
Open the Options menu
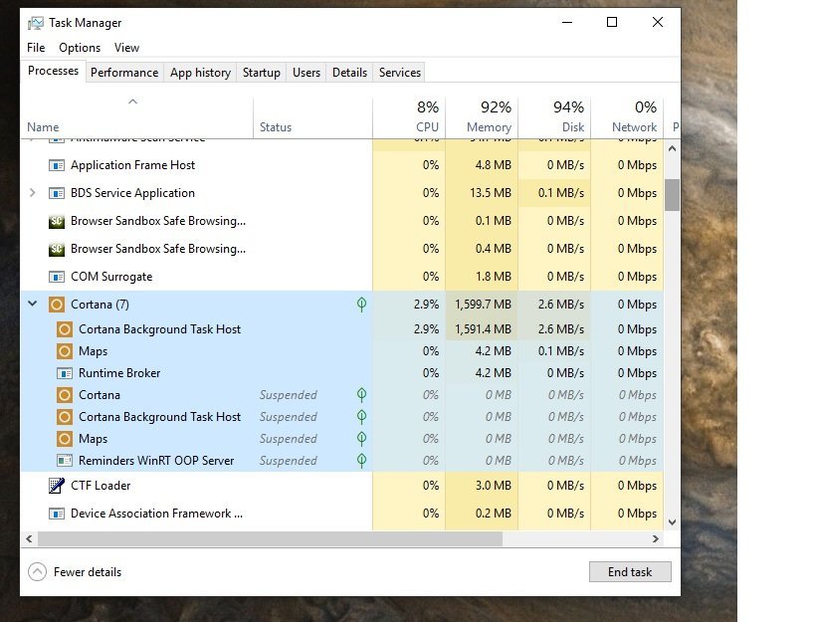tap(80, 48)
